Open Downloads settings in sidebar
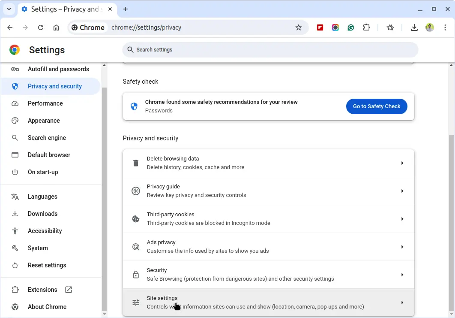 (x=50, y=214)
